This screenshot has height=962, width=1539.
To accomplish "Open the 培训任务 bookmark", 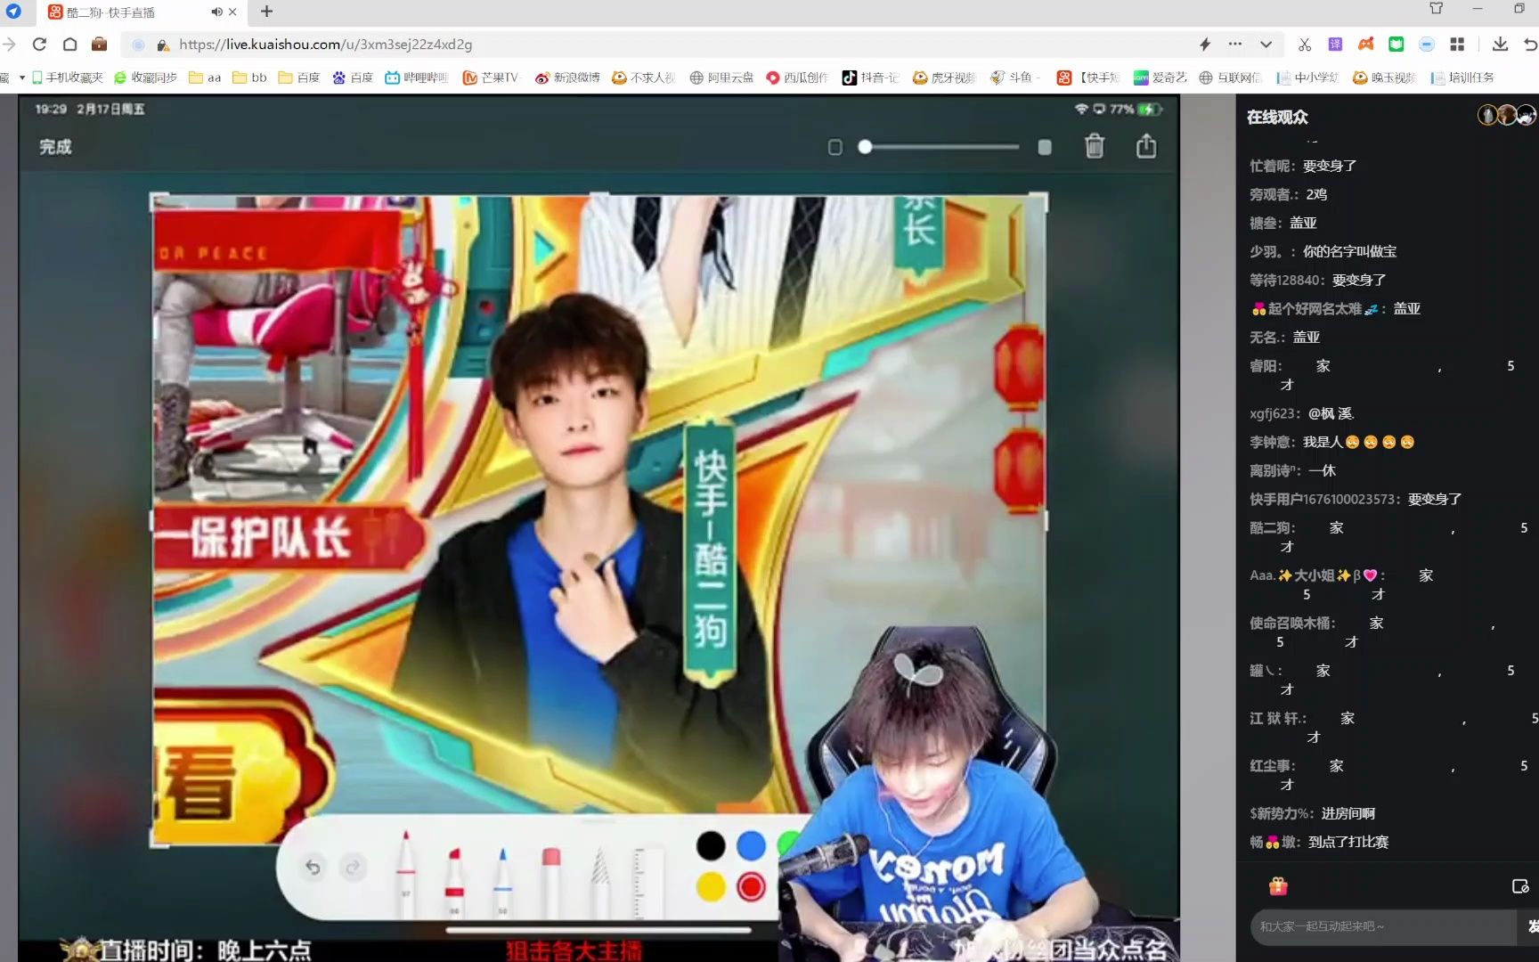I will pyautogui.click(x=1462, y=78).
